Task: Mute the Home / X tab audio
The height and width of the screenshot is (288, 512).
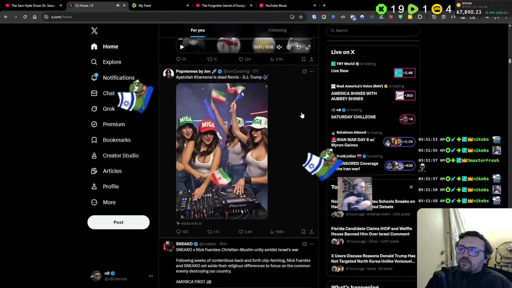Action: click(x=118, y=6)
